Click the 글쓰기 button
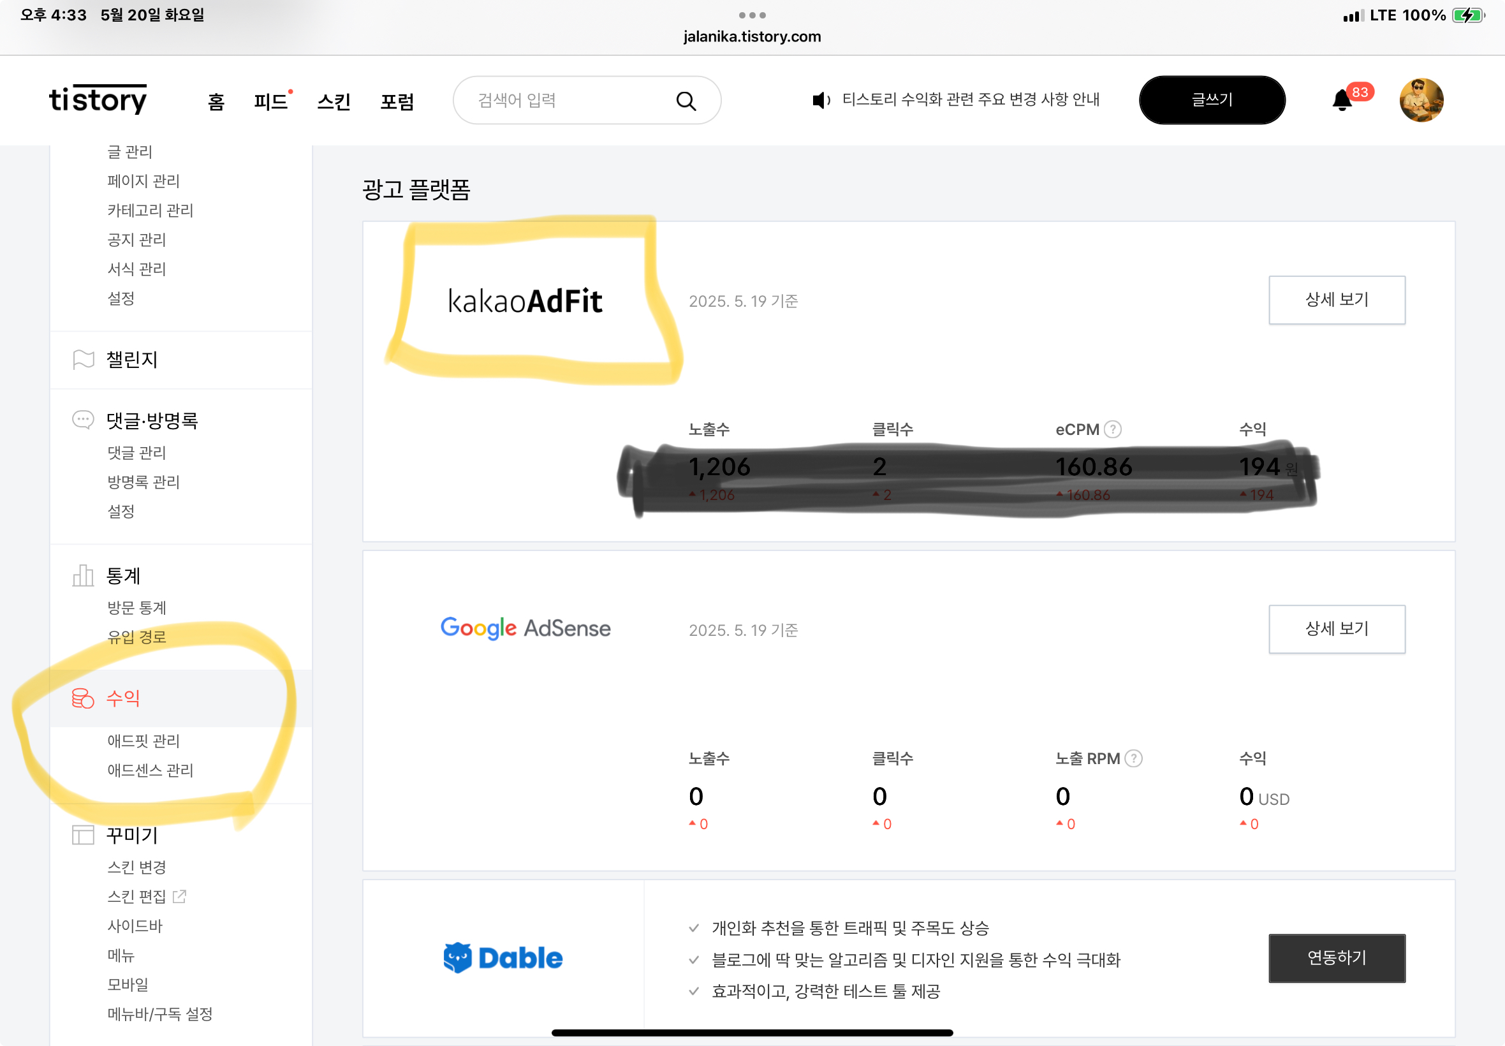The height and width of the screenshot is (1046, 1505). click(1212, 100)
